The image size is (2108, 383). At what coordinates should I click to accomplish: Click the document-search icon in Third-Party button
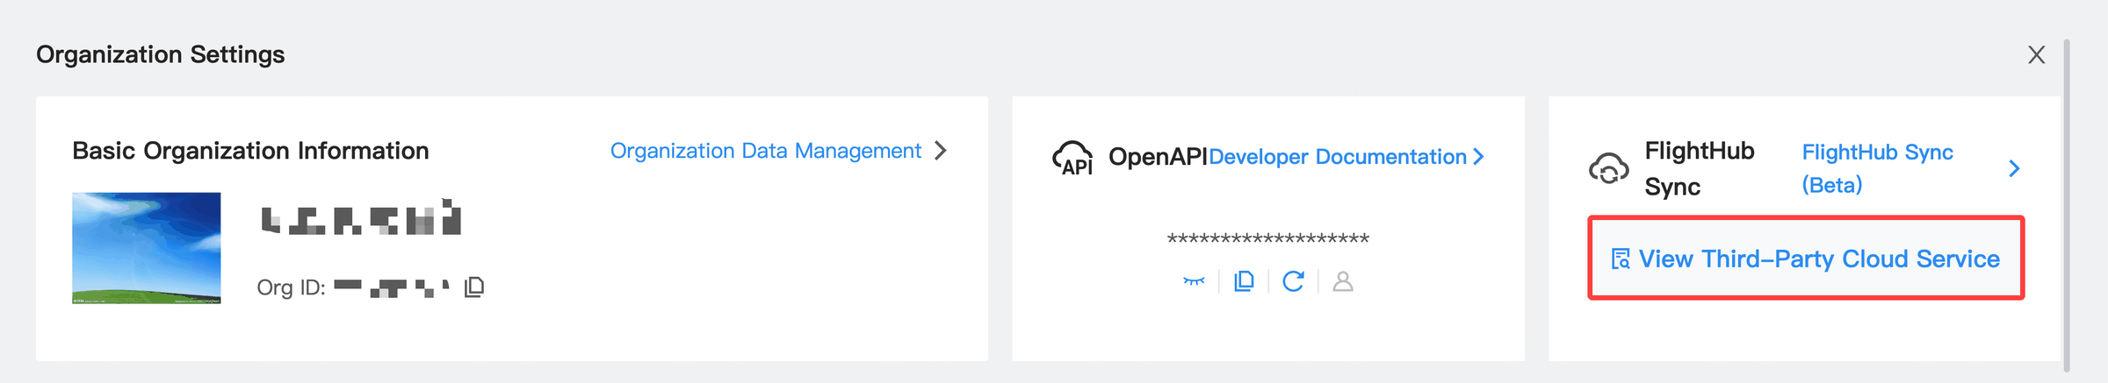1621,259
